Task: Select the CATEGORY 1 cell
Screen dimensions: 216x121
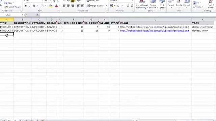Action: (39, 27)
